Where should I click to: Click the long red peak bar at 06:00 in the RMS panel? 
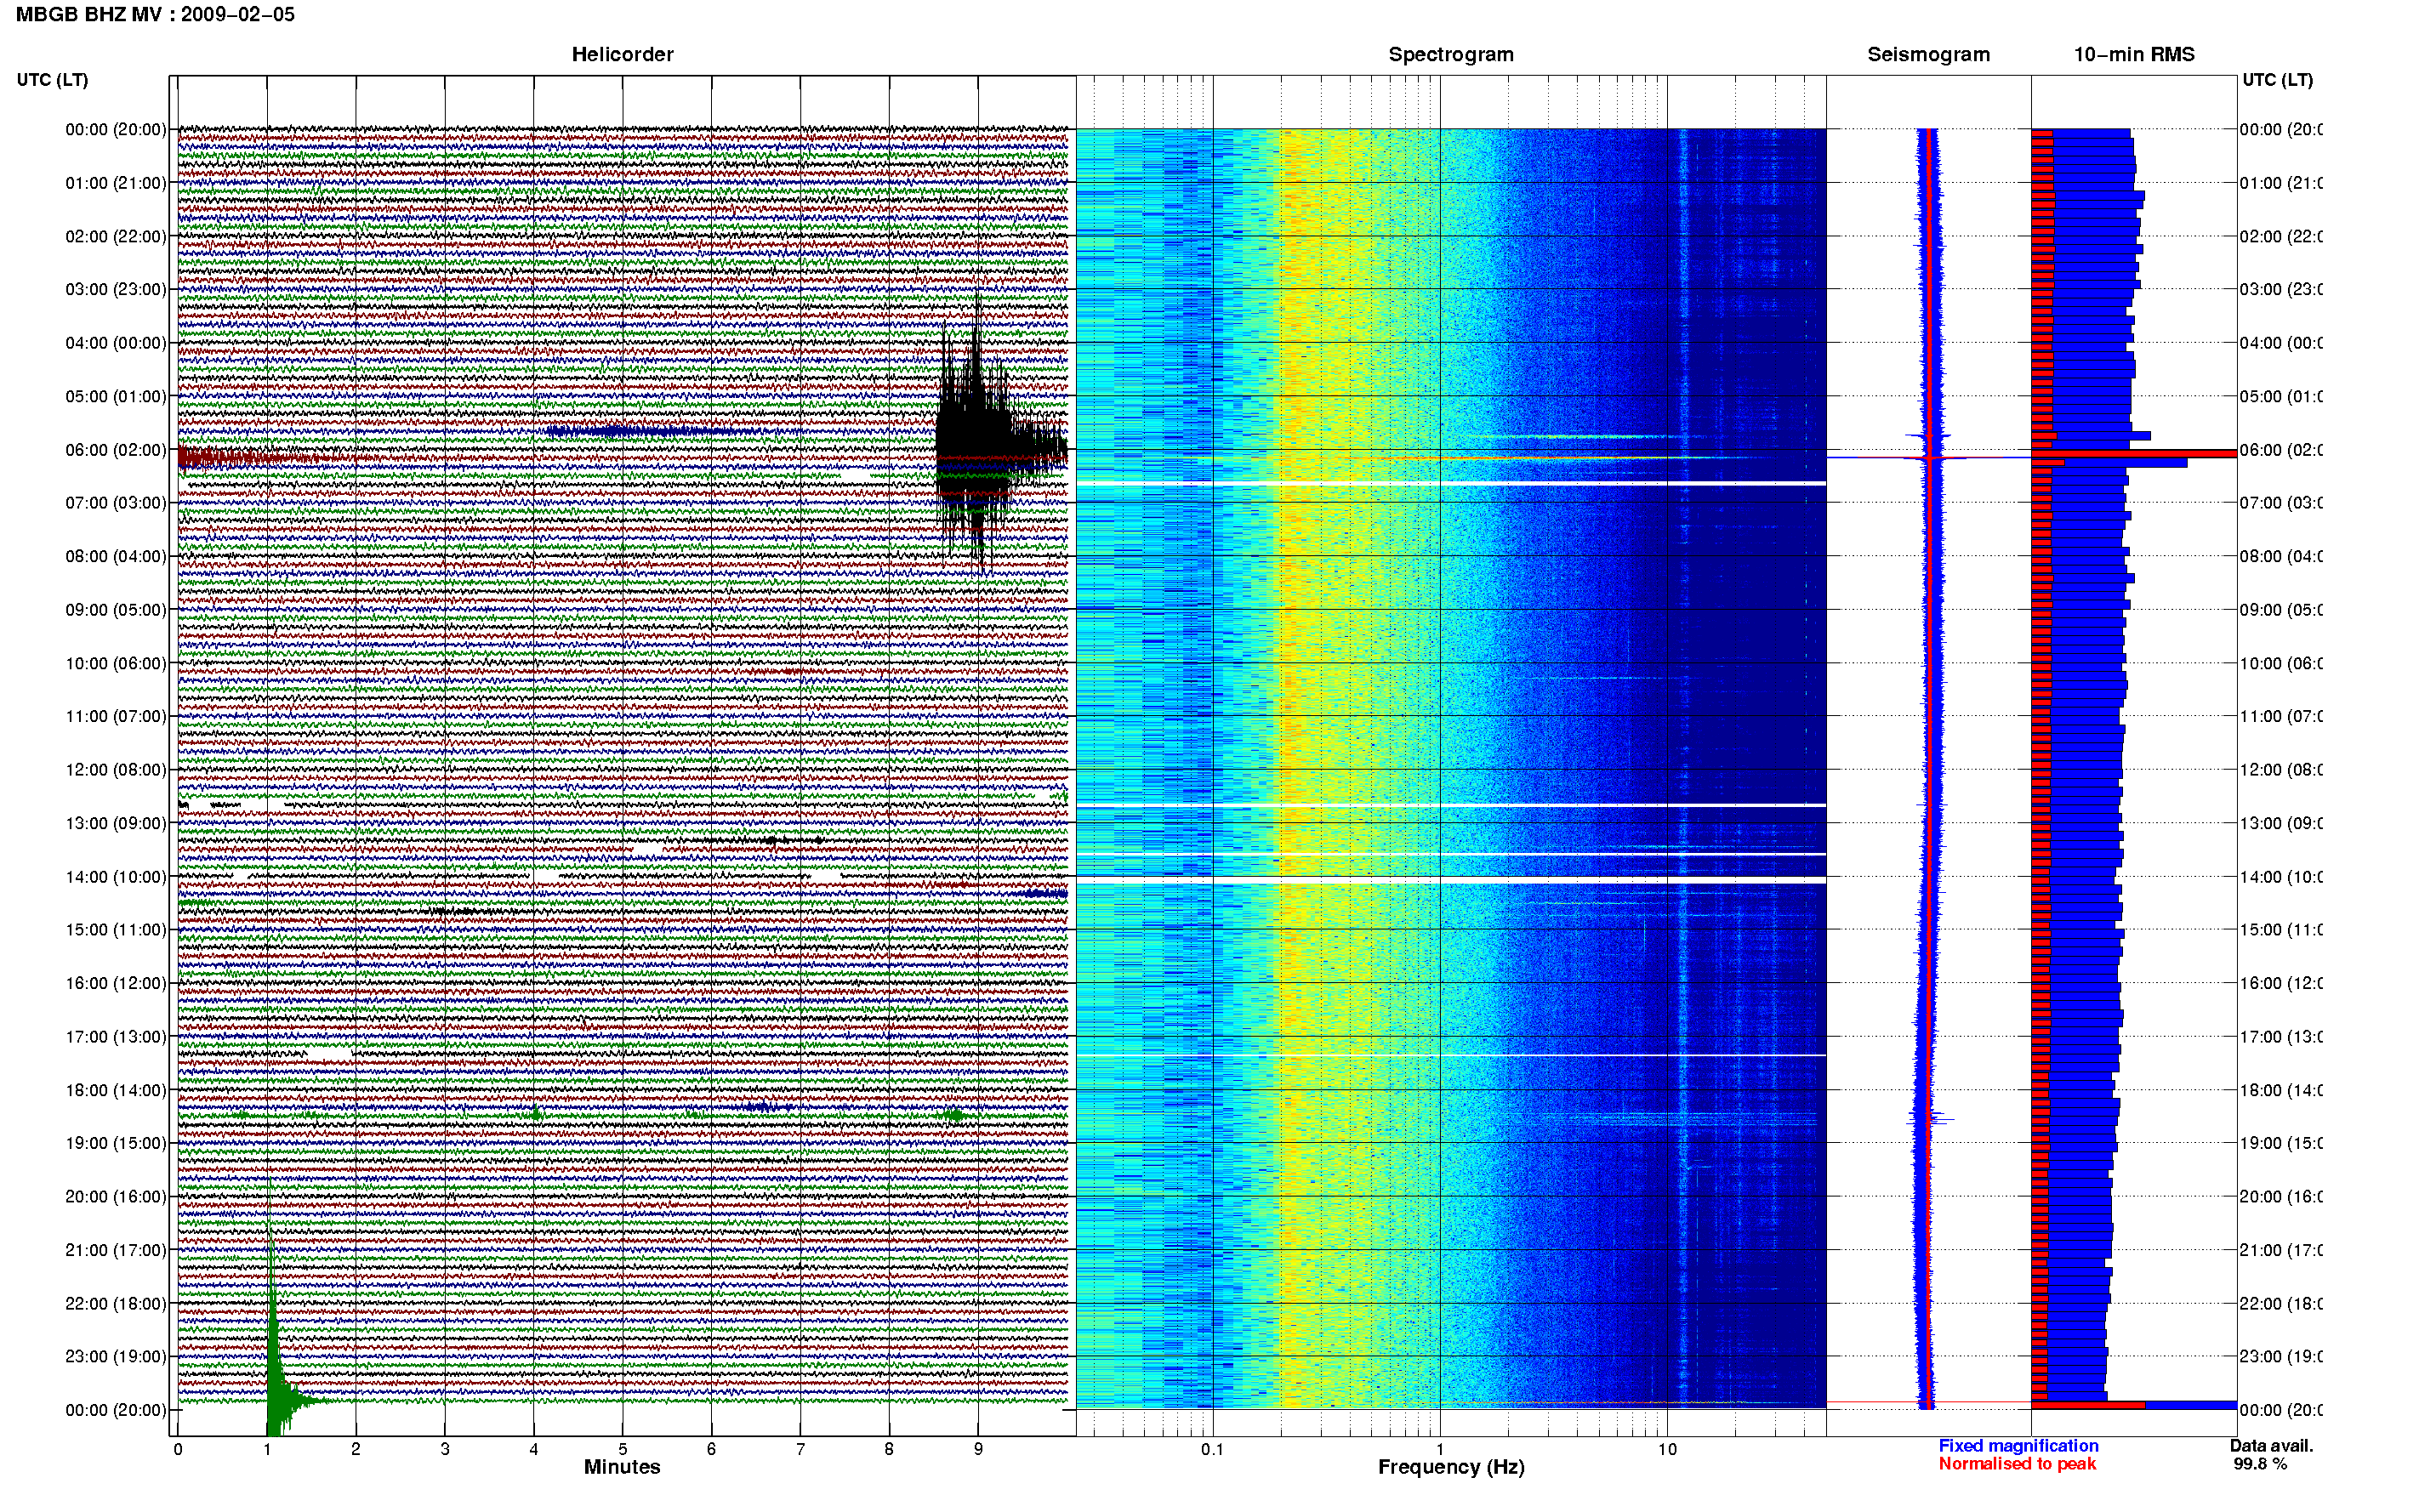pyautogui.click(x=2133, y=454)
